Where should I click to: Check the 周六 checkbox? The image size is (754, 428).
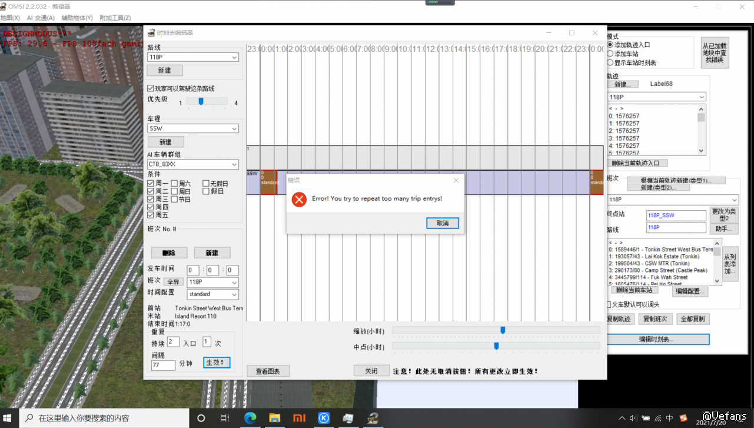[x=174, y=184]
